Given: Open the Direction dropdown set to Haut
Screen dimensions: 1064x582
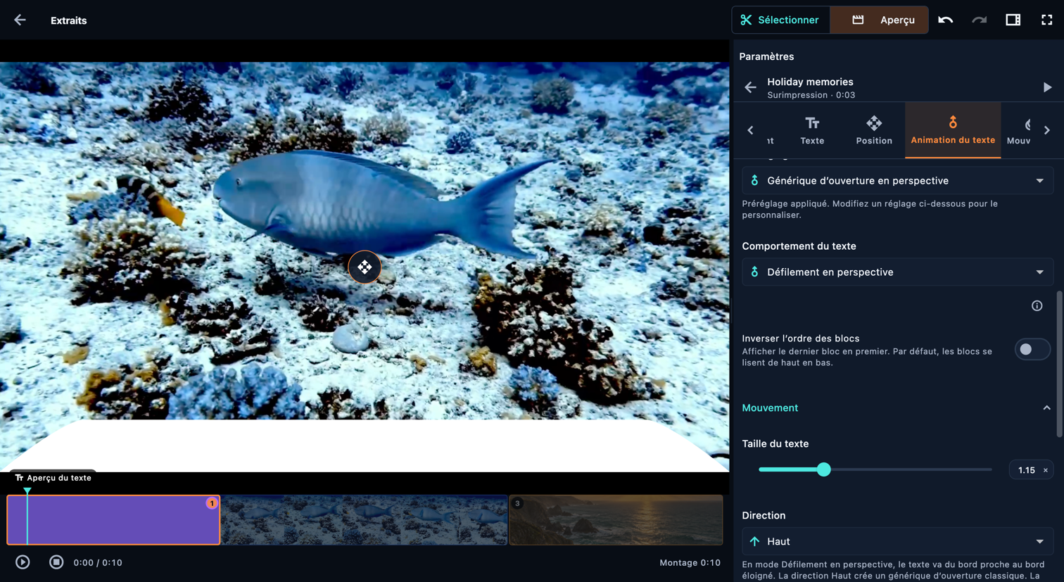Looking at the screenshot, I should coord(897,541).
